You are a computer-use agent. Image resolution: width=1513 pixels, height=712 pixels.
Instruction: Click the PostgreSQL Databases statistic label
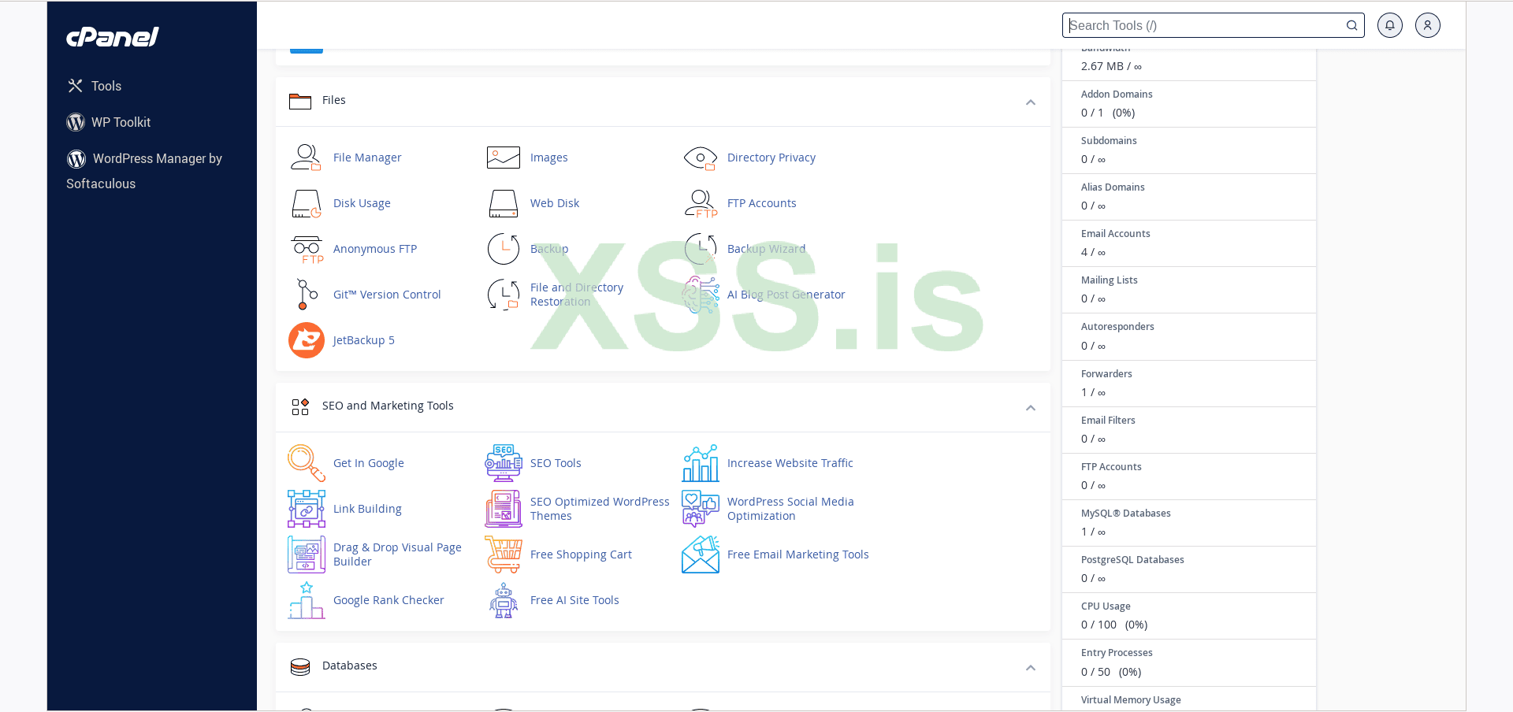tap(1132, 560)
